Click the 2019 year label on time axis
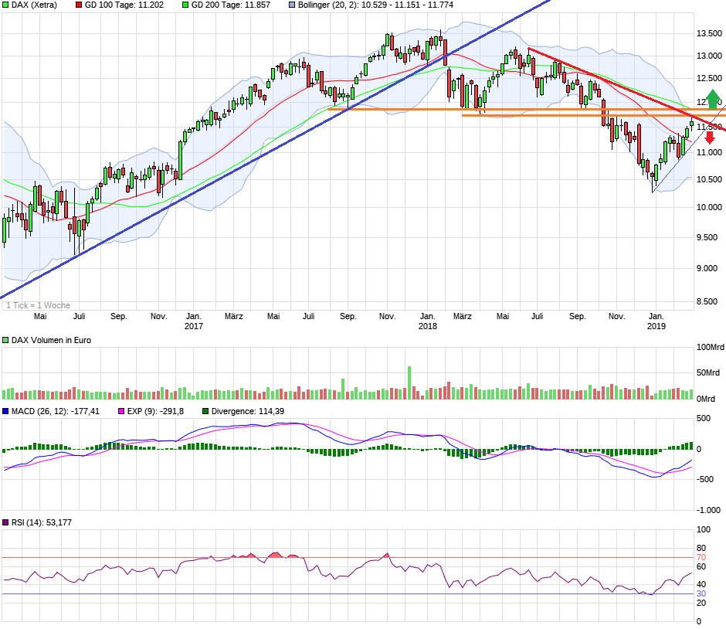Viewport: 726px width, 629px height. click(x=656, y=326)
